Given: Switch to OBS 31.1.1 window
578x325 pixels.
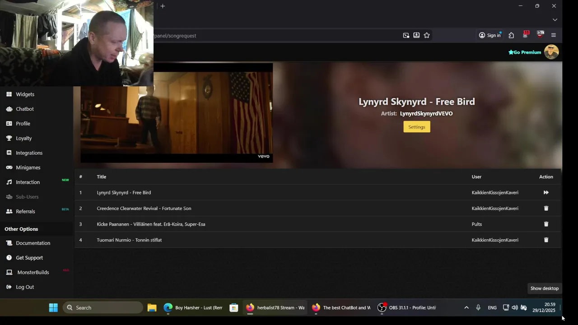Looking at the screenshot, I should (x=407, y=308).
